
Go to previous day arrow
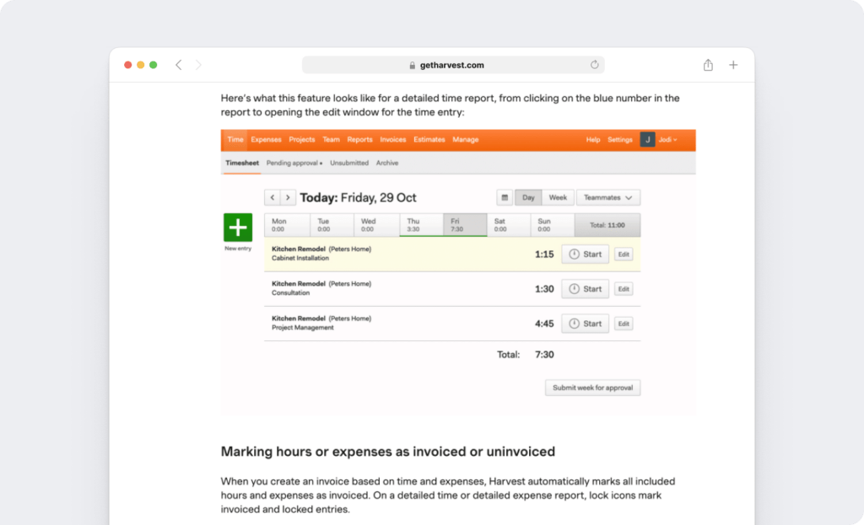(273, 198)
